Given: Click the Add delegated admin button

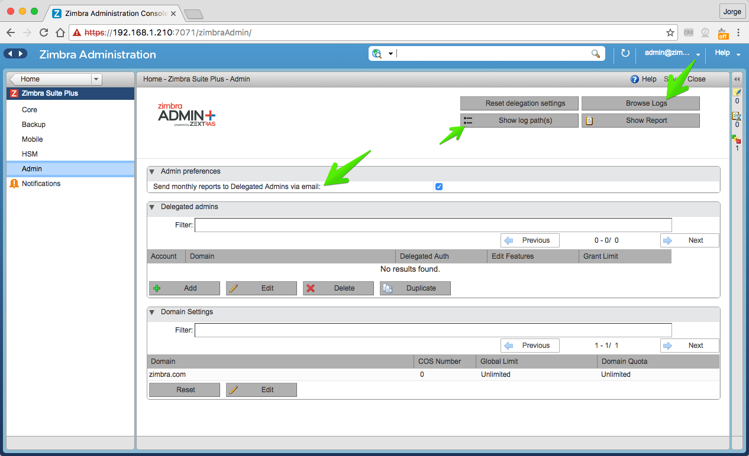Looking at the screenshot, I should (x=185, y=288).
